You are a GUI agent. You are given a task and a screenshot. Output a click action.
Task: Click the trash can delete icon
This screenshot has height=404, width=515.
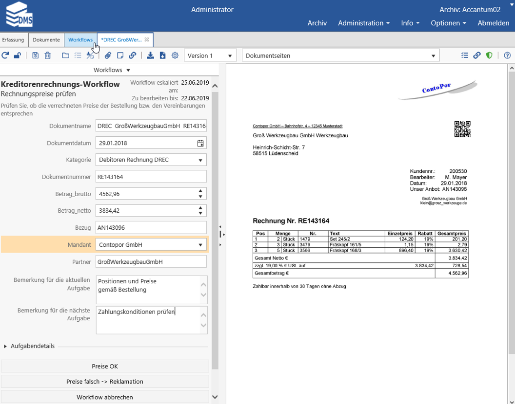47,55
